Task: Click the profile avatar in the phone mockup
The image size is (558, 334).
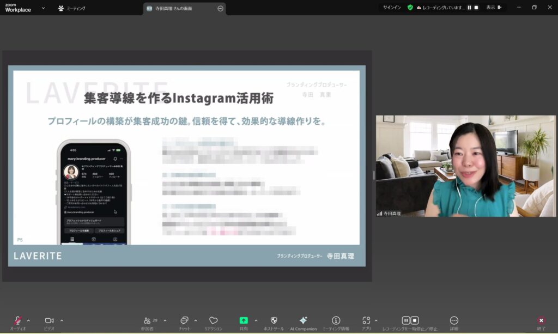Action: 71,172
